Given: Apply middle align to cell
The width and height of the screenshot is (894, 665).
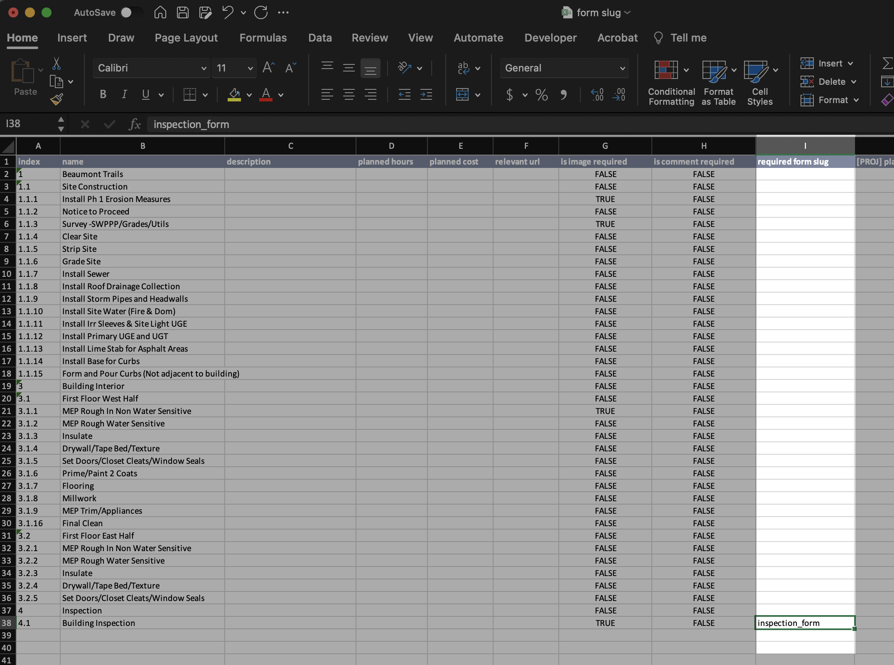Looking at the screenshot, I should [x=349, y=68].
